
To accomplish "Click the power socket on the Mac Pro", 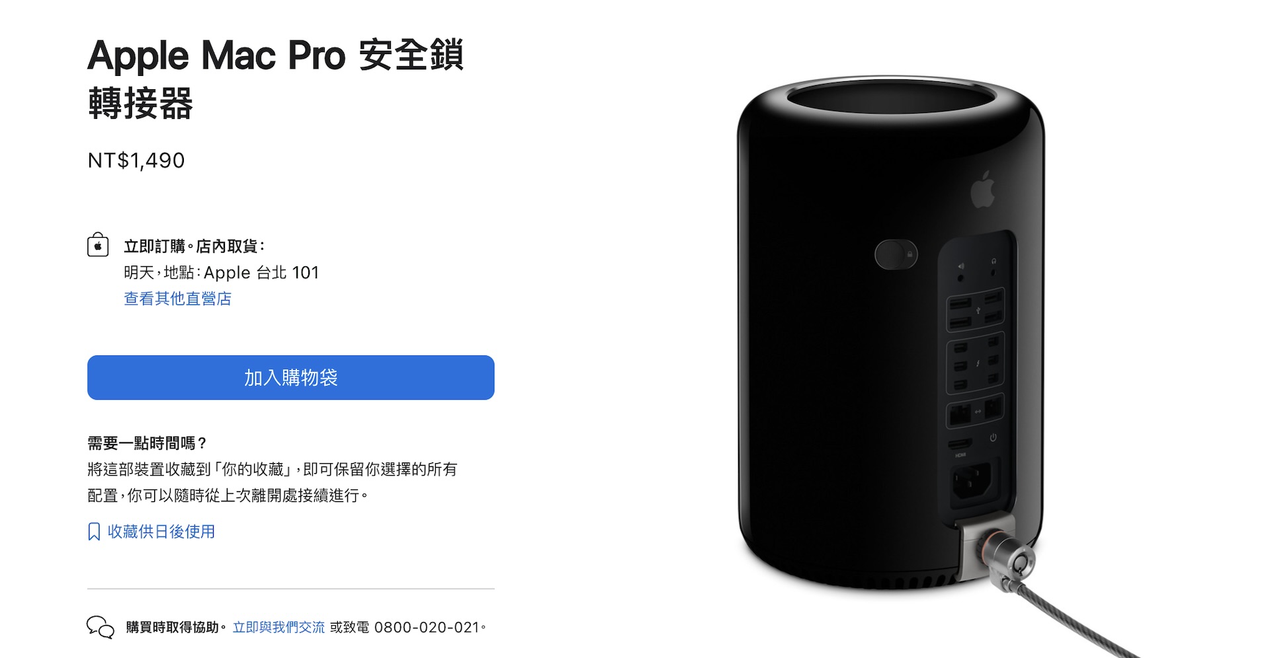I will coord(972,482).
